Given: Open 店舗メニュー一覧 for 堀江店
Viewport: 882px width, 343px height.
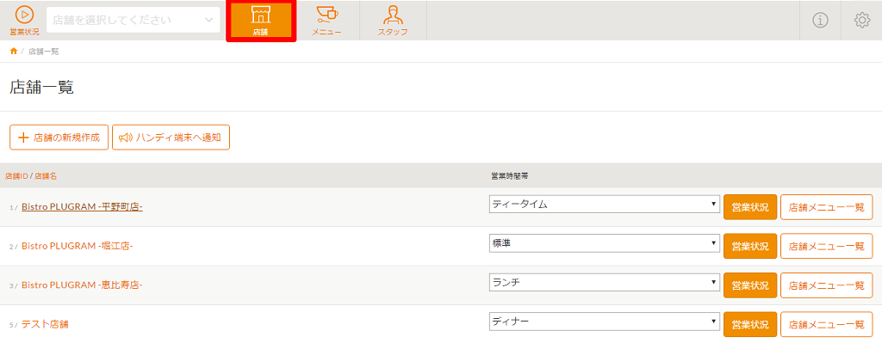Looking at the screenshot, I should (826, 246).
